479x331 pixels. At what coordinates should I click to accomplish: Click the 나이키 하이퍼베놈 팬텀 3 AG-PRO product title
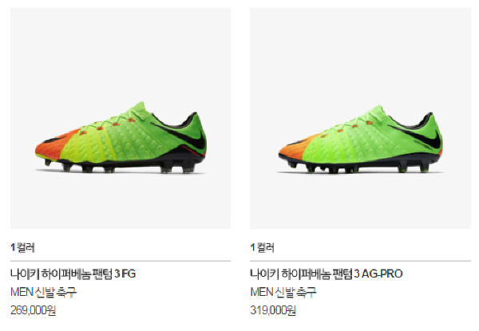click(327, 274)
